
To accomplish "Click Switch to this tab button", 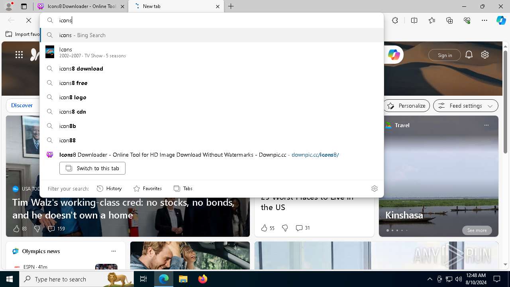I will pyautogui.click(x=92, y=168).
